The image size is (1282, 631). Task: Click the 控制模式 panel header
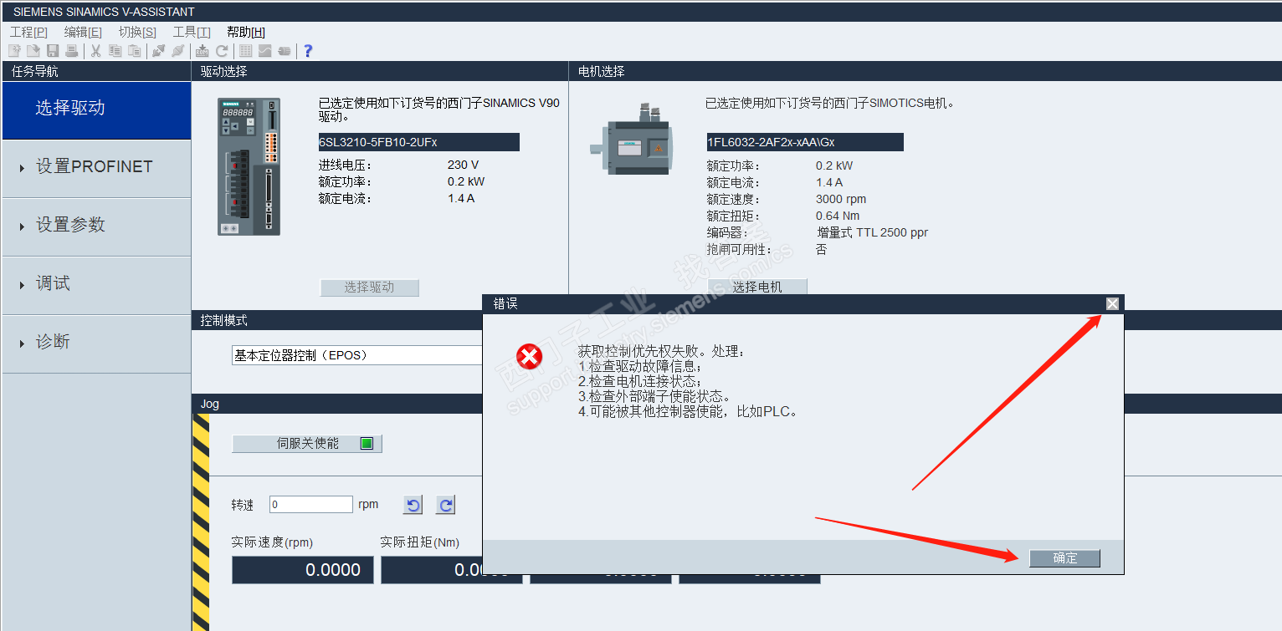tap(337, 321)
